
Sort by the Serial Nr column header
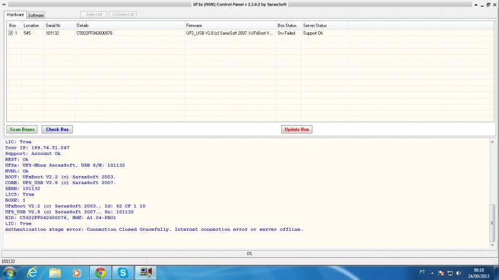[x=59, y=26]
